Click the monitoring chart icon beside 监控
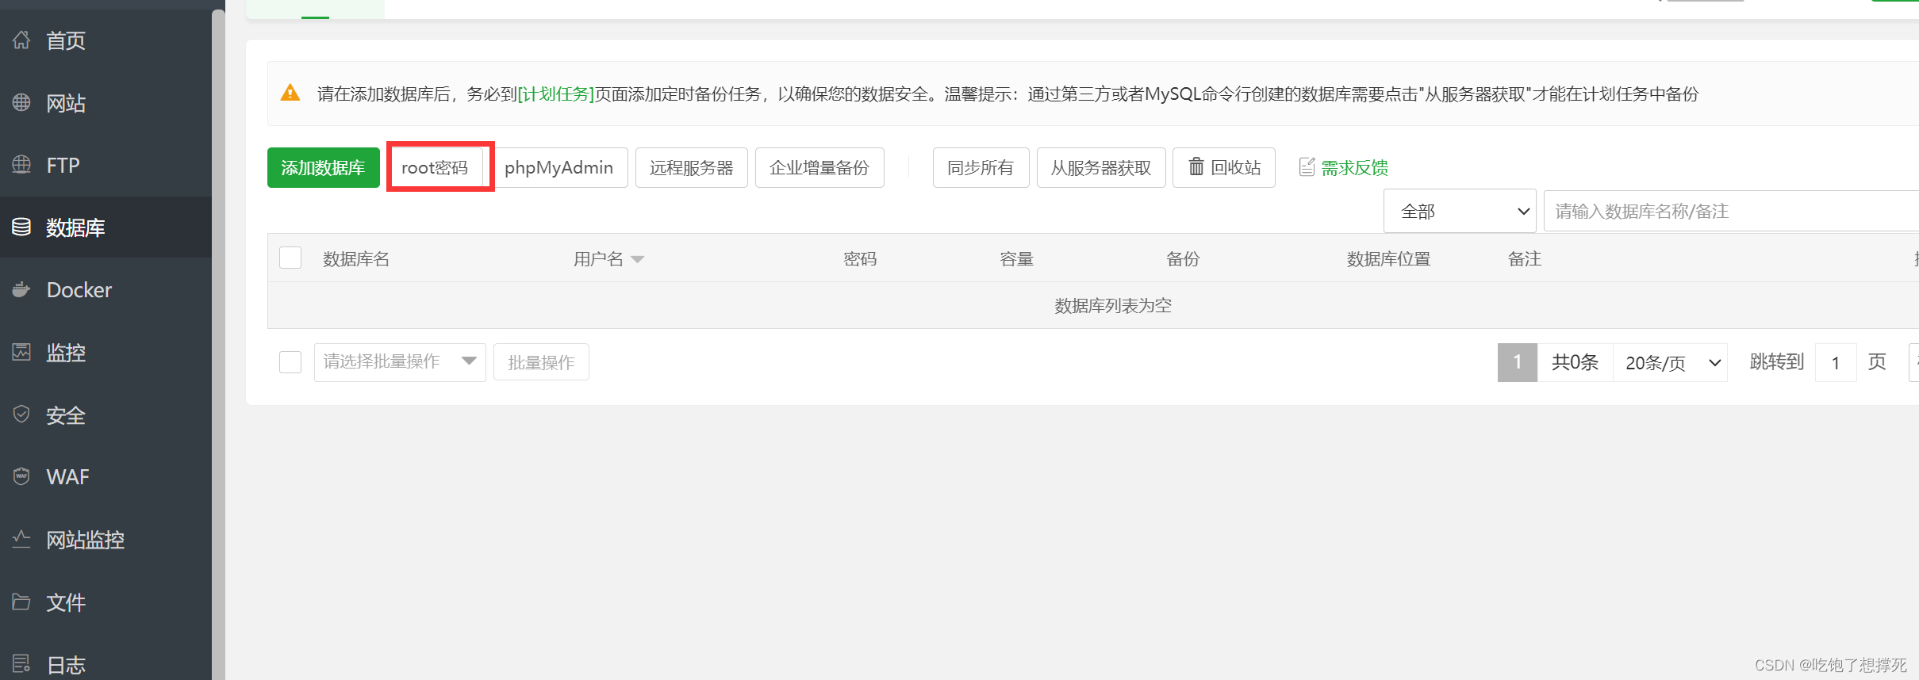 point(21,352)
